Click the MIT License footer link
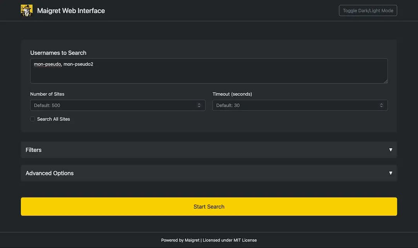Viewport: 418px width, 248px height. point(245,240)
